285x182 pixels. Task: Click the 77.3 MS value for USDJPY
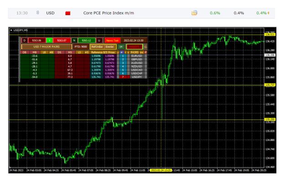point(70,77)
